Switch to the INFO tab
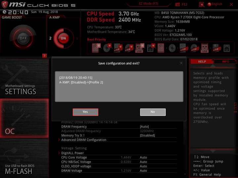This screenshot has width=238, height=178. point(225,62)
